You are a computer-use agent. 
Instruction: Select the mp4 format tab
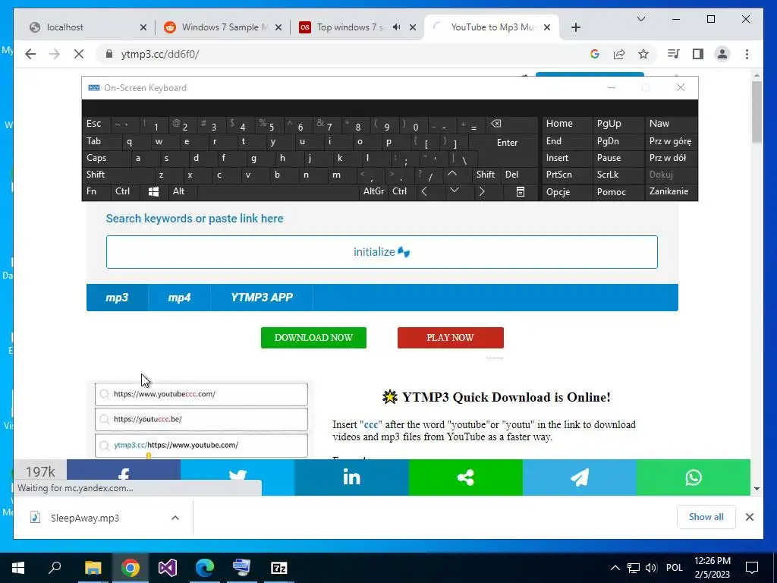(179, 298)
